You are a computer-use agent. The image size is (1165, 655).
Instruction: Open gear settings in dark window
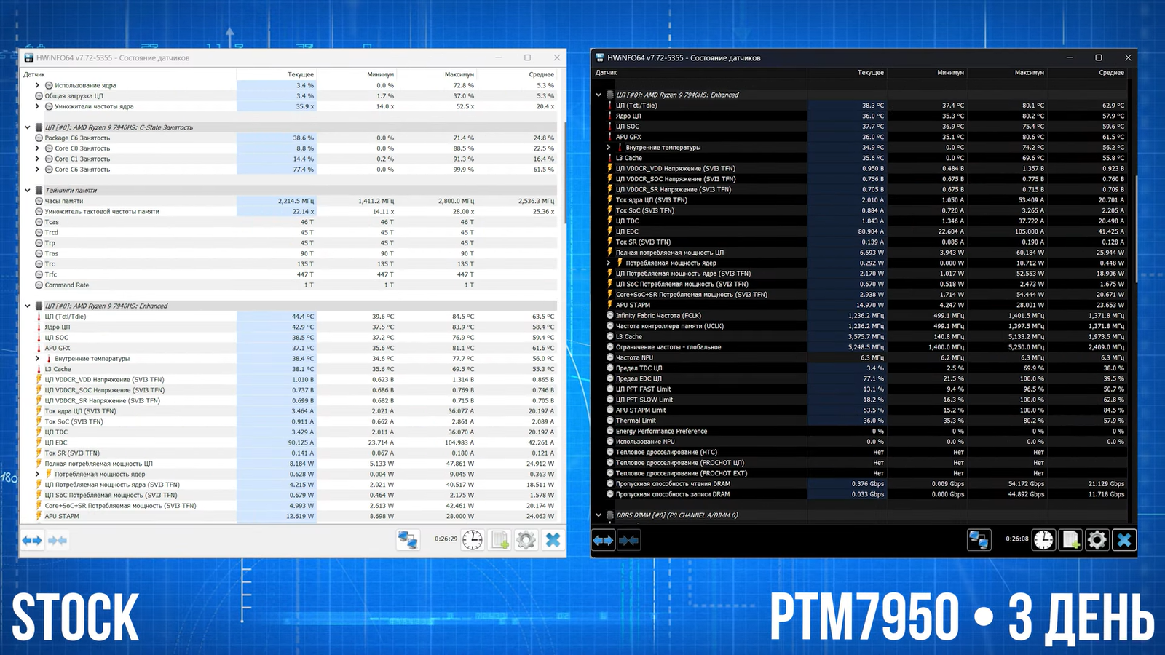[1097, 540]
